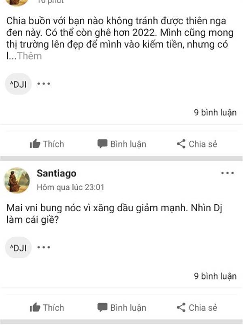Open the top post author's avatar
Image resolution: width=243 pixels, height=325 pixels.
pyautogui.click(x=17, y=3)
